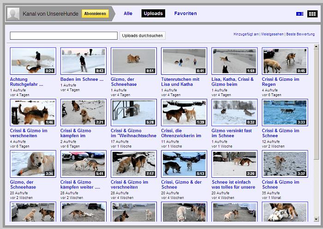Viewport: 323px width, 229px height.
Task: Switch to player view icon
Action: pyautogui.click(x=300, y=14)
